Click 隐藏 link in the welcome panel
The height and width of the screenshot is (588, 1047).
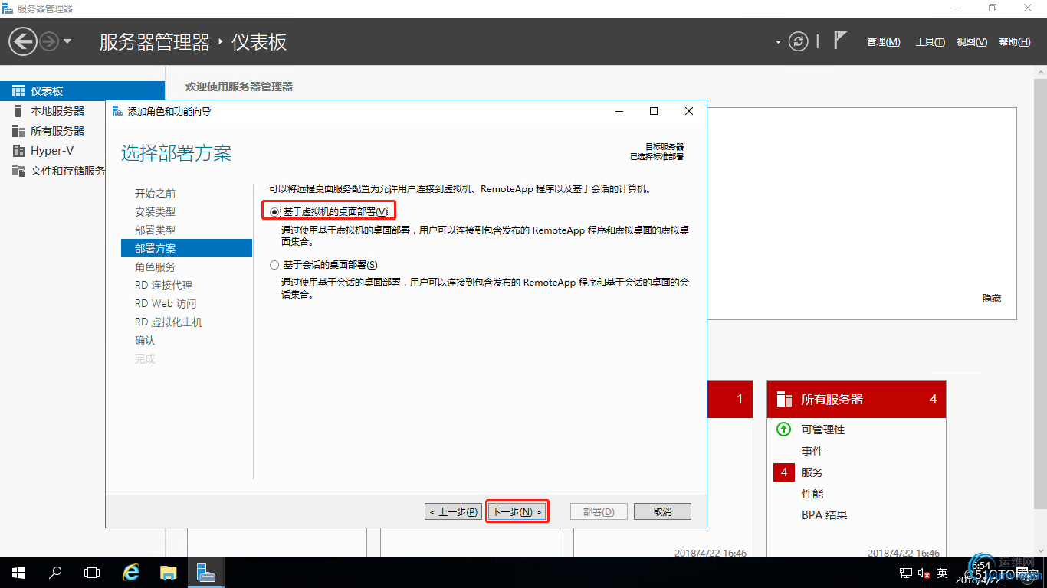click(x=992, y=299)
